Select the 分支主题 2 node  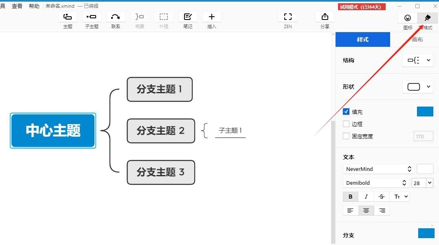point(161,131)
